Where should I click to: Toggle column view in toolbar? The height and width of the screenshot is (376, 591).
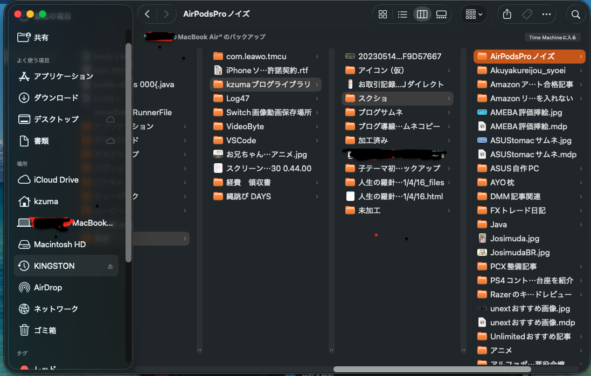click(x=422, y=15)
